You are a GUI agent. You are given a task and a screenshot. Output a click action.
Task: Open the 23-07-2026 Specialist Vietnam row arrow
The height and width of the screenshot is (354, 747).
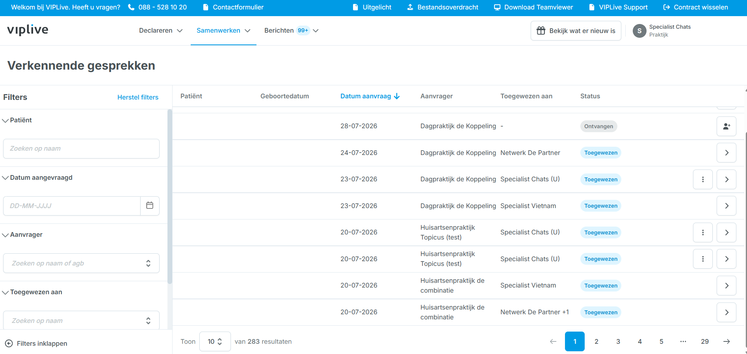(727, 206)
